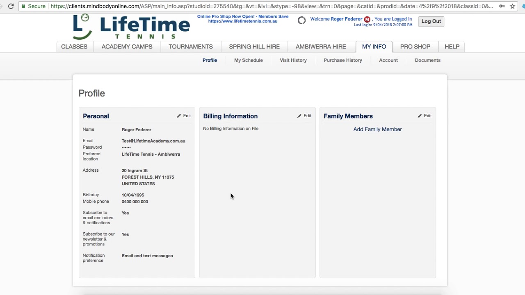Open the saved password key icon
The image size is (525, 295).
tap(502, 6)
